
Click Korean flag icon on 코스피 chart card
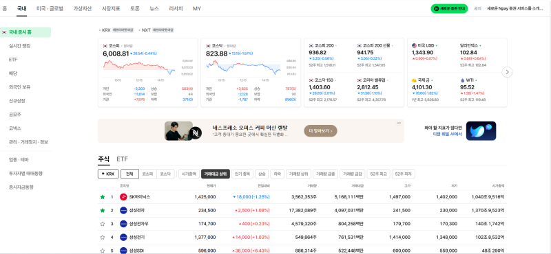(105, 45)
